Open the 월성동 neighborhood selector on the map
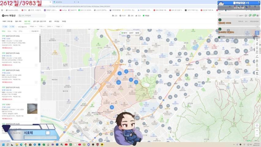 pyautogui.click(x=137, y=33)
